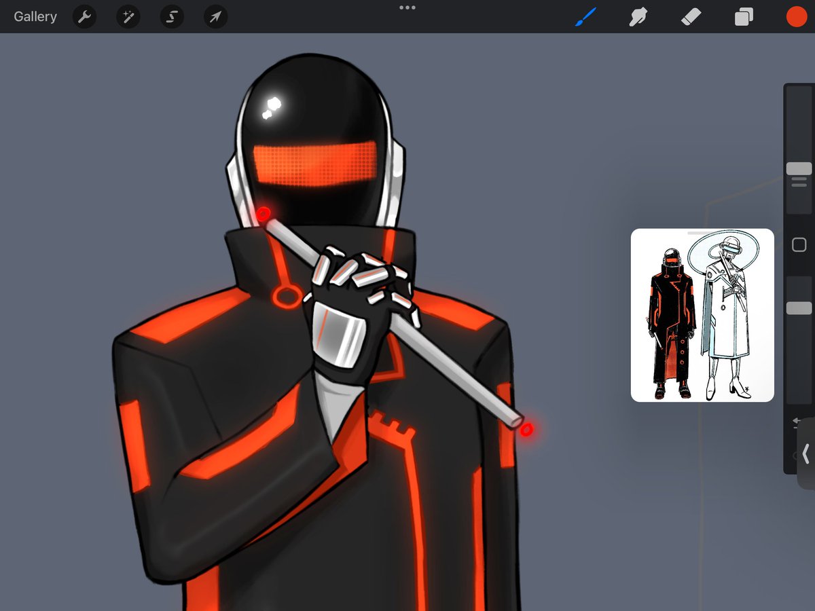Expand the collapsed side panel chevron
This screenshot has height=611, width=815.
806,453
